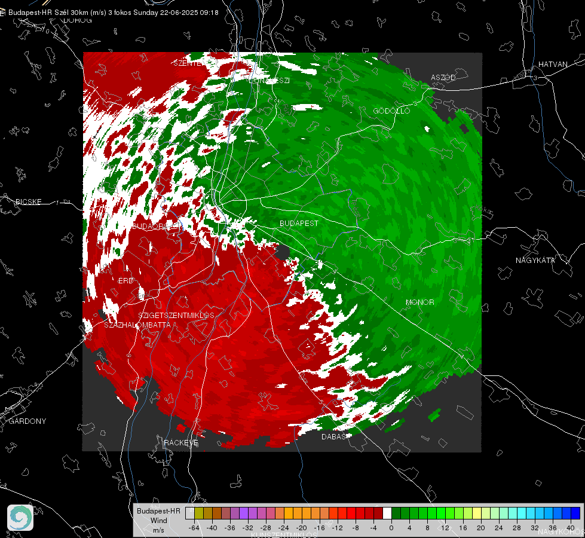Click the SZÁZHALOMBATTA town label

[137, 325]
